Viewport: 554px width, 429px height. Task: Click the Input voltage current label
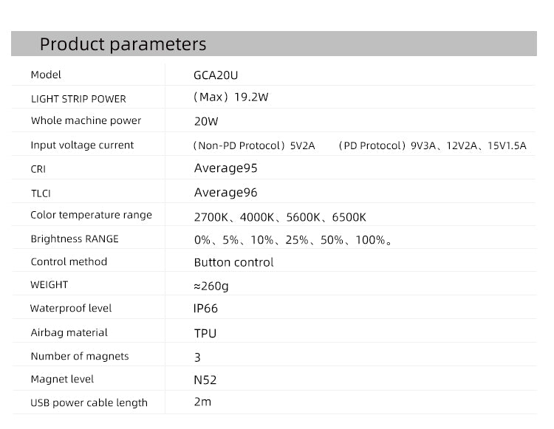[x=82, y=145]
